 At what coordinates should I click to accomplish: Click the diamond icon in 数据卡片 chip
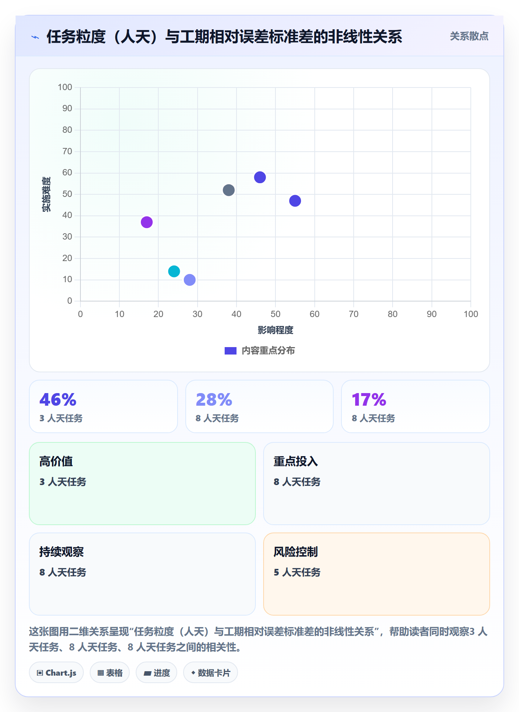click(x=193, y=673)
